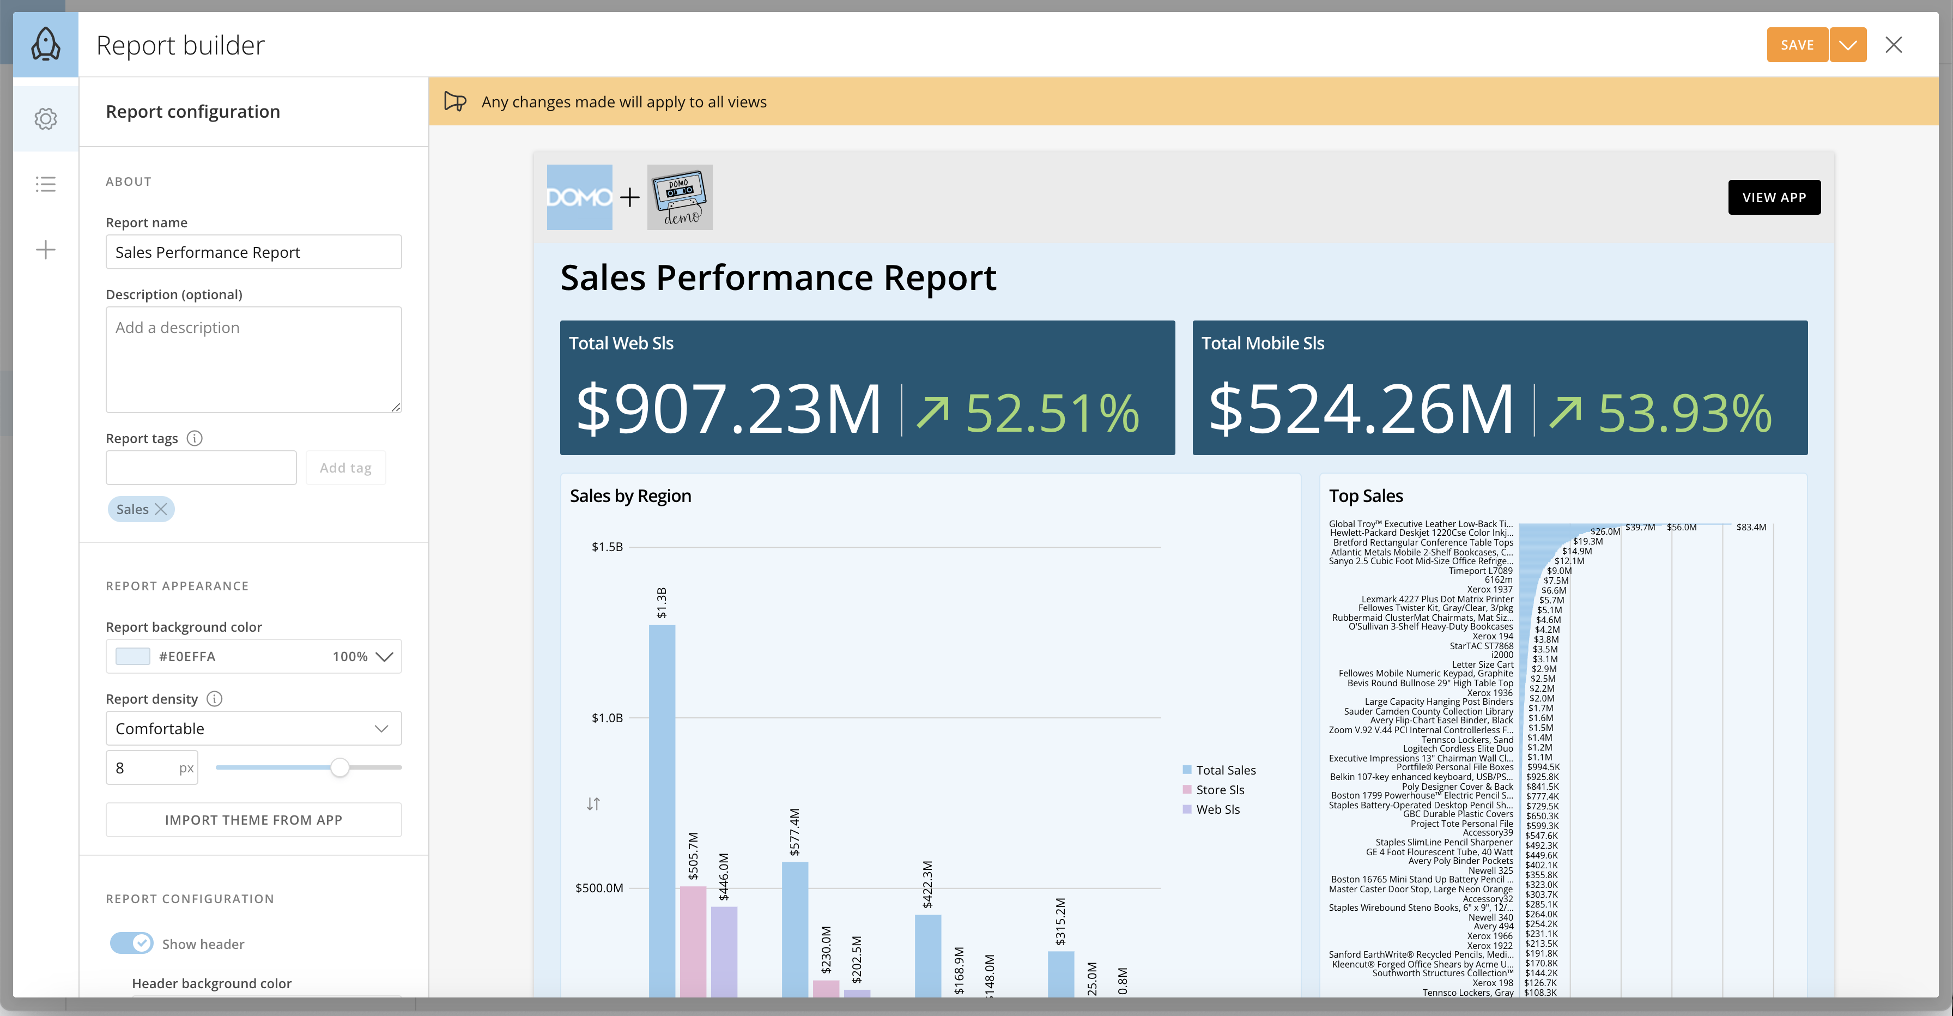1953x1016 pixels.
Task: Click the Report density info icon
Action: [215, 698]
